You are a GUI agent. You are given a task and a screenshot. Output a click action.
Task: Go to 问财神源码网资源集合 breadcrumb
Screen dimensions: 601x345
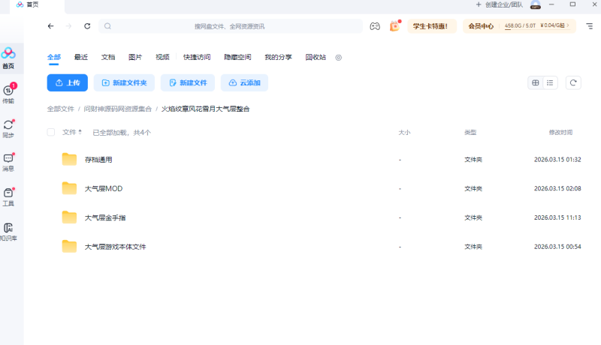coord(118,109)
